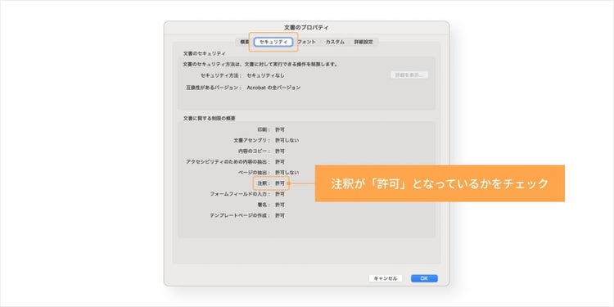Switch to the カスタム tab
Image resolution: width=614 pixels, height=307 pixels.
335,42
